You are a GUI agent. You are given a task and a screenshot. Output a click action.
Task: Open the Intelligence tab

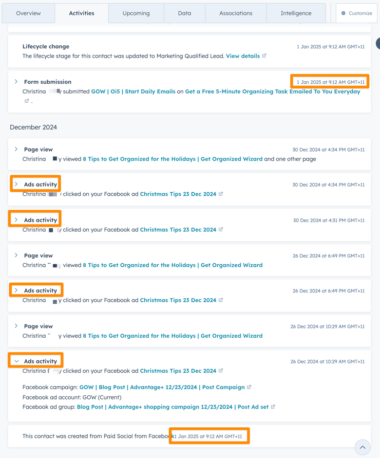[296, 13]
